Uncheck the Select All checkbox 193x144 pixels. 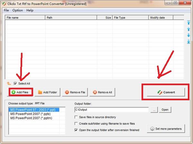(15, 84)
